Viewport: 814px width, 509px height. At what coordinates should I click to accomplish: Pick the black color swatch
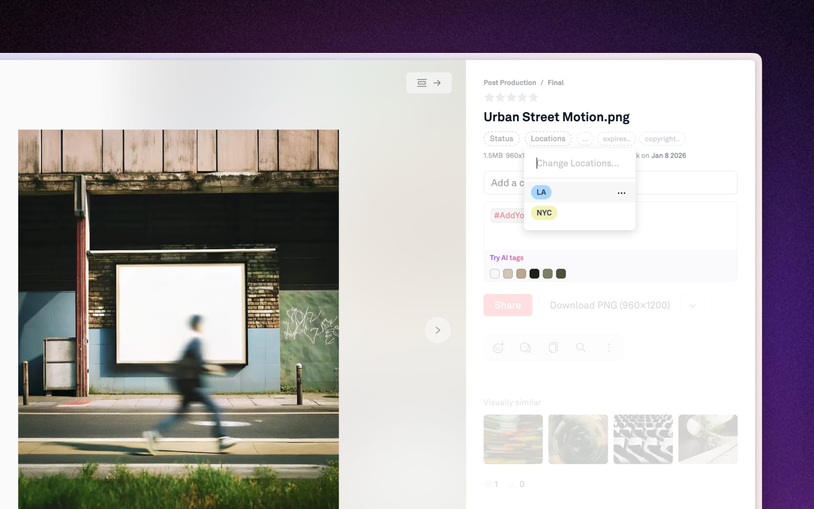tap(534, 274)
